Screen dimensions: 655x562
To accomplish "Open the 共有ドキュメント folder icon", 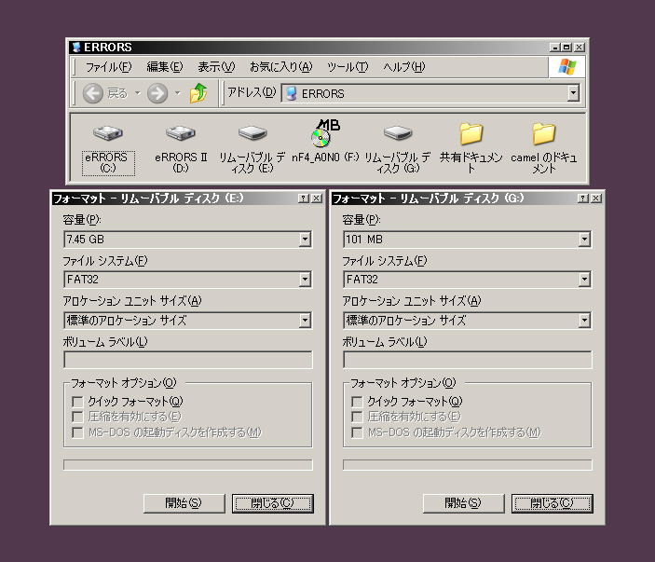I will click(x=471, y=134).
